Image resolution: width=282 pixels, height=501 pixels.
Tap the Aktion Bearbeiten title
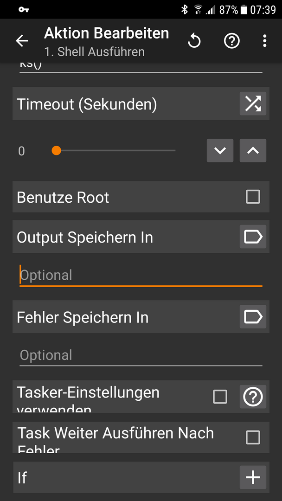click(x=106, y=33)
